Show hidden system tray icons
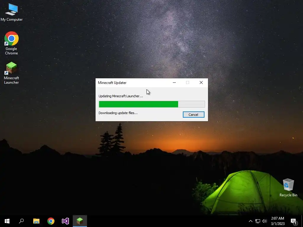The width and height of the screenshot is (303, 227). [250, 221]
